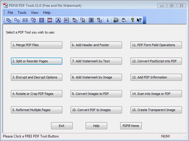Click the PDF Information 'i' toolbar icon
Screen dimensions: 189x141
(x=107, y=20)
